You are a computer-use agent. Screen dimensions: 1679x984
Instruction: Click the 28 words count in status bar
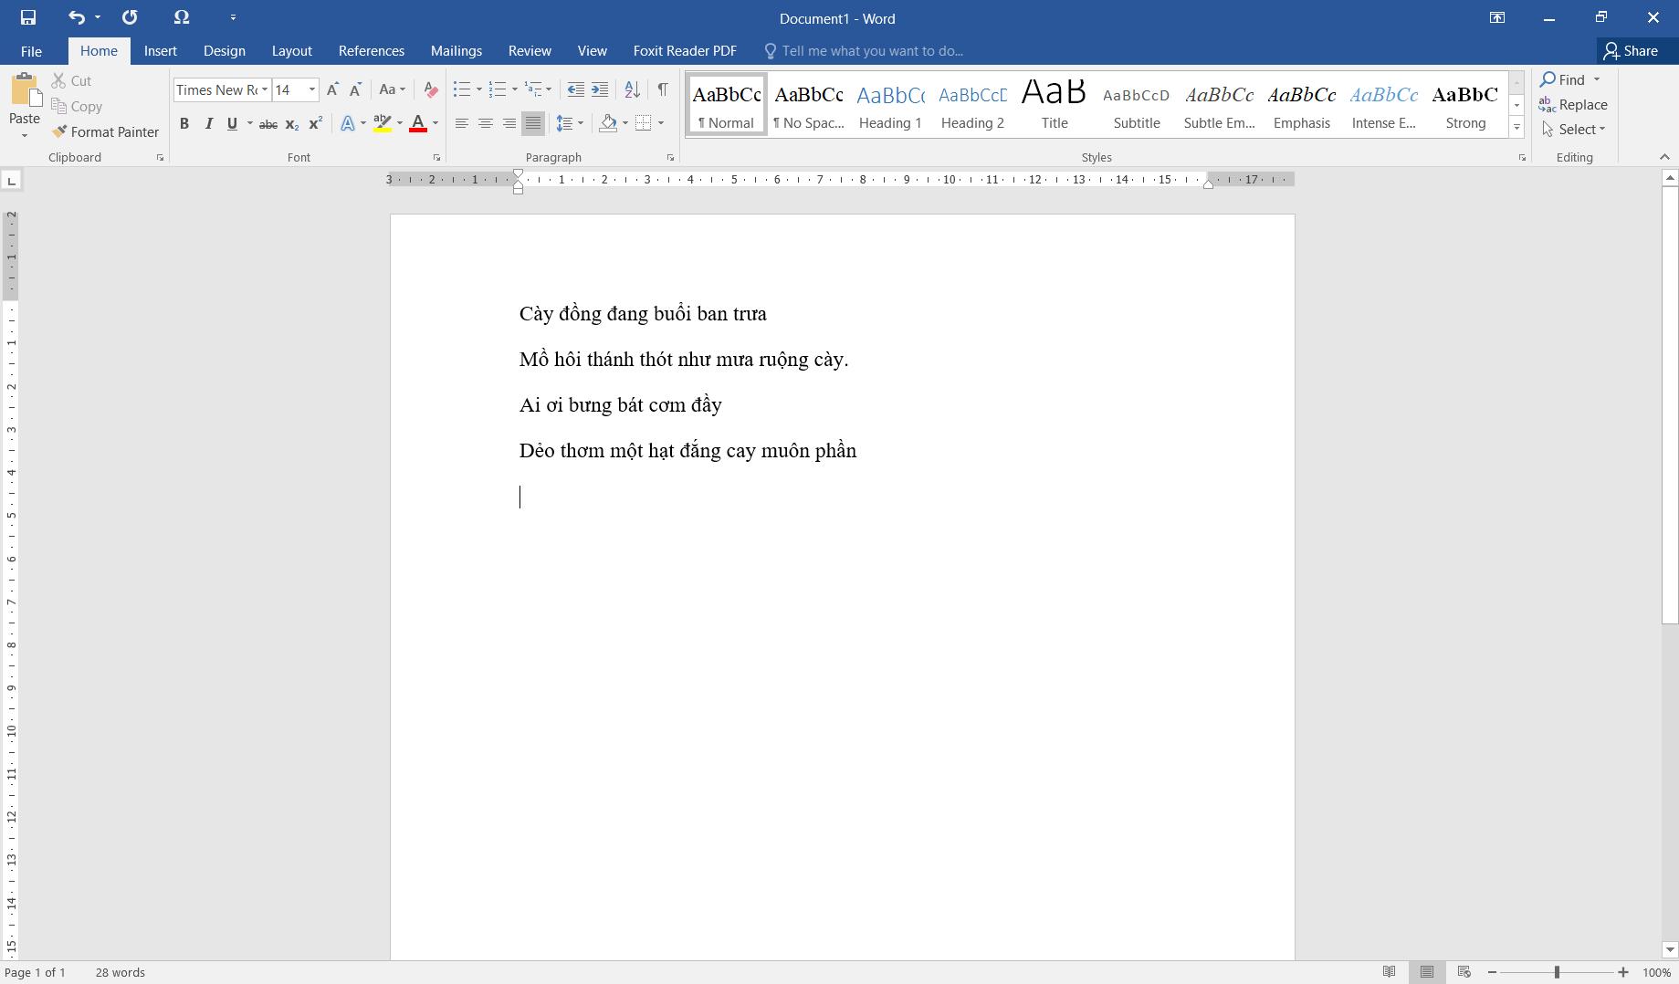pos(120,972)
